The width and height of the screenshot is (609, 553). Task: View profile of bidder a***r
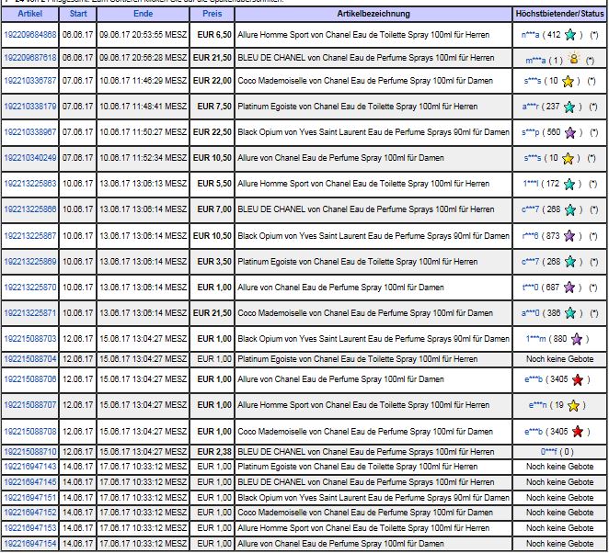531,107
